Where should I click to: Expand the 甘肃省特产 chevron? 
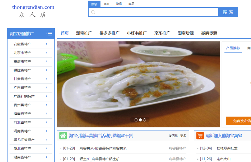[x=46, y=79]
